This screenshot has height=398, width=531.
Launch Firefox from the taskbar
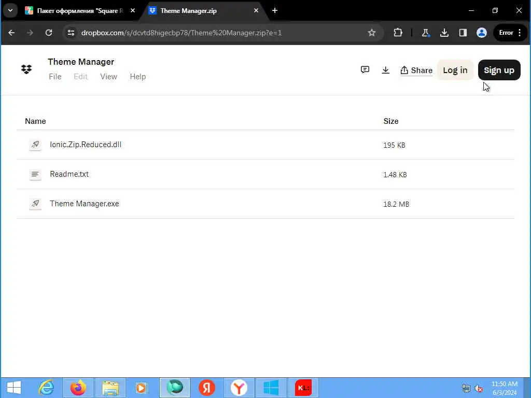tap(78, 388)
